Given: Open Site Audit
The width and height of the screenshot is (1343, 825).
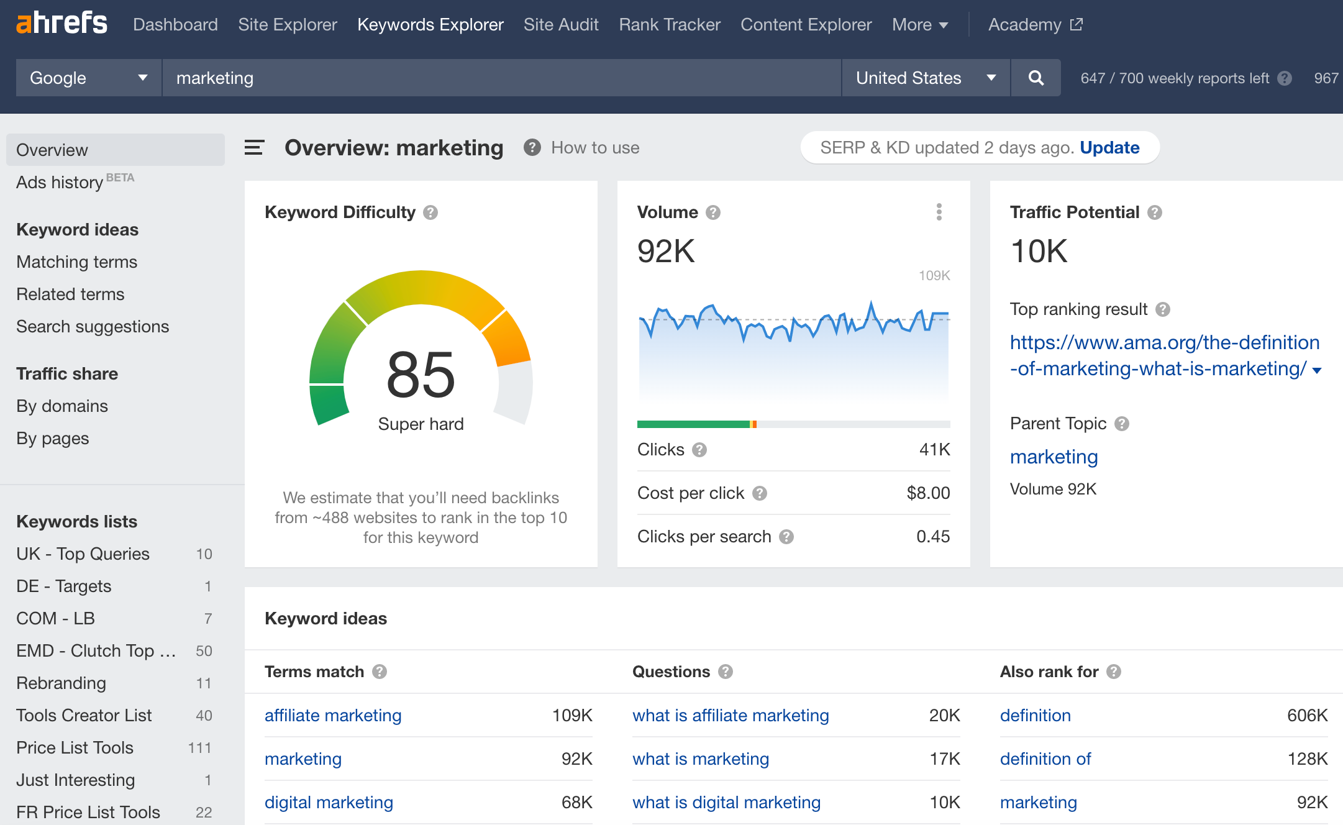Looking at the screenshot, I should [x=561, y=25].
